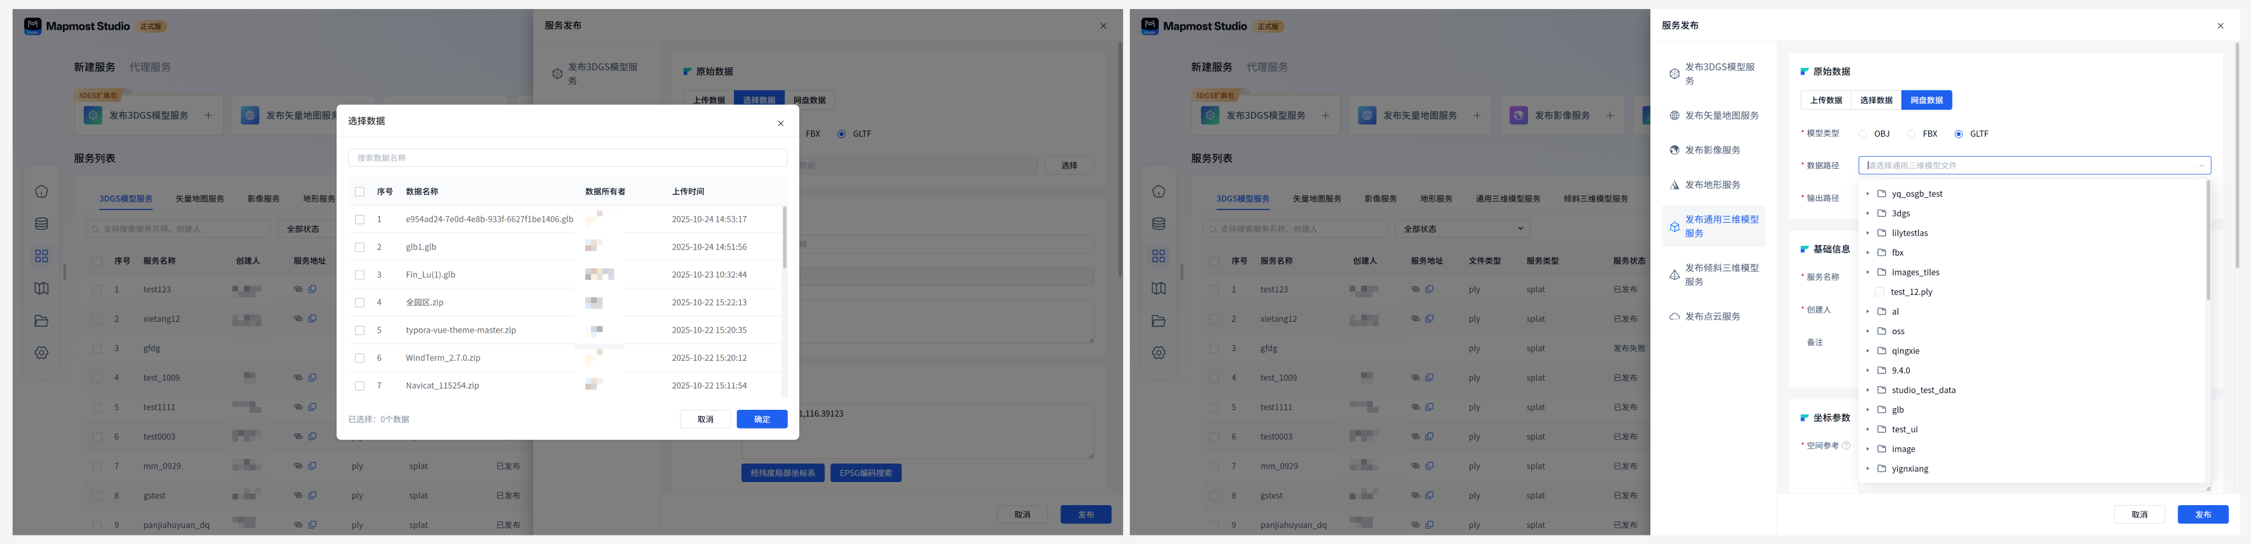This screenshot has height=544, width=2251.
Task: Click the general 3D model service cube icon
Action: tap(1675, 227)
